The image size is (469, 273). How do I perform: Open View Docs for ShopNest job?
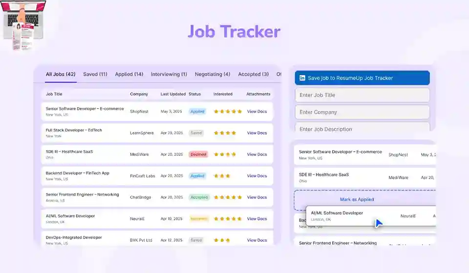(256, 111)
